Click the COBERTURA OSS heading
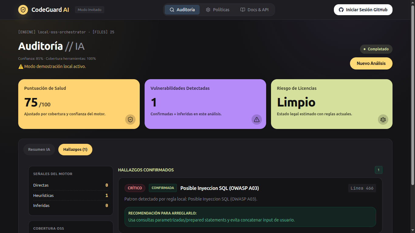This screenshot has width=415, height=233. pyautogui.click(x=49, y=228)
